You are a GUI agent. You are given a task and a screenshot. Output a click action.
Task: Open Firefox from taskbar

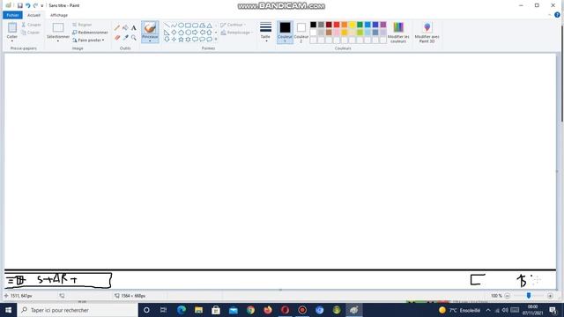(268, 310)
